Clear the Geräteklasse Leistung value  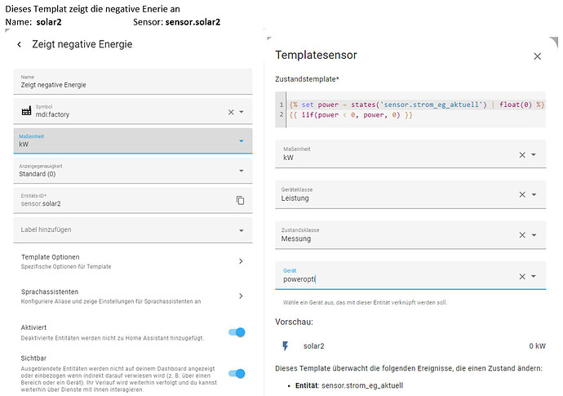click(x=522, y=194)
